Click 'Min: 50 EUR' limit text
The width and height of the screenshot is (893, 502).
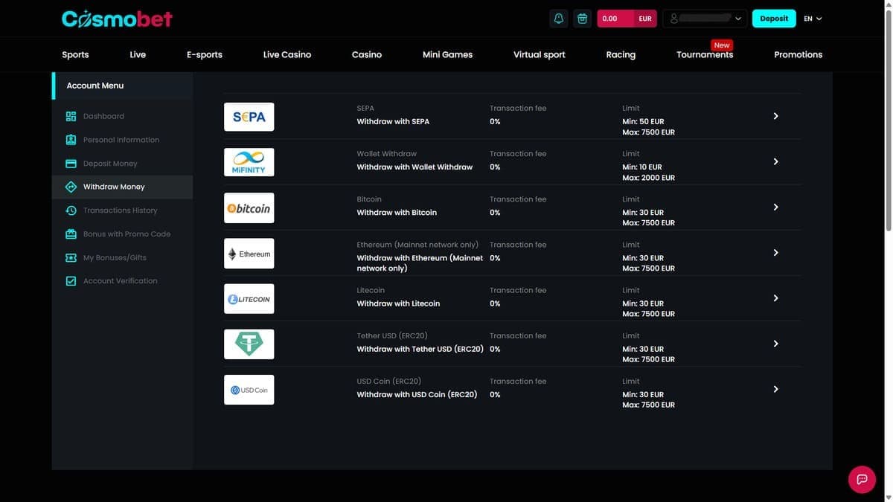click(643, 121)
